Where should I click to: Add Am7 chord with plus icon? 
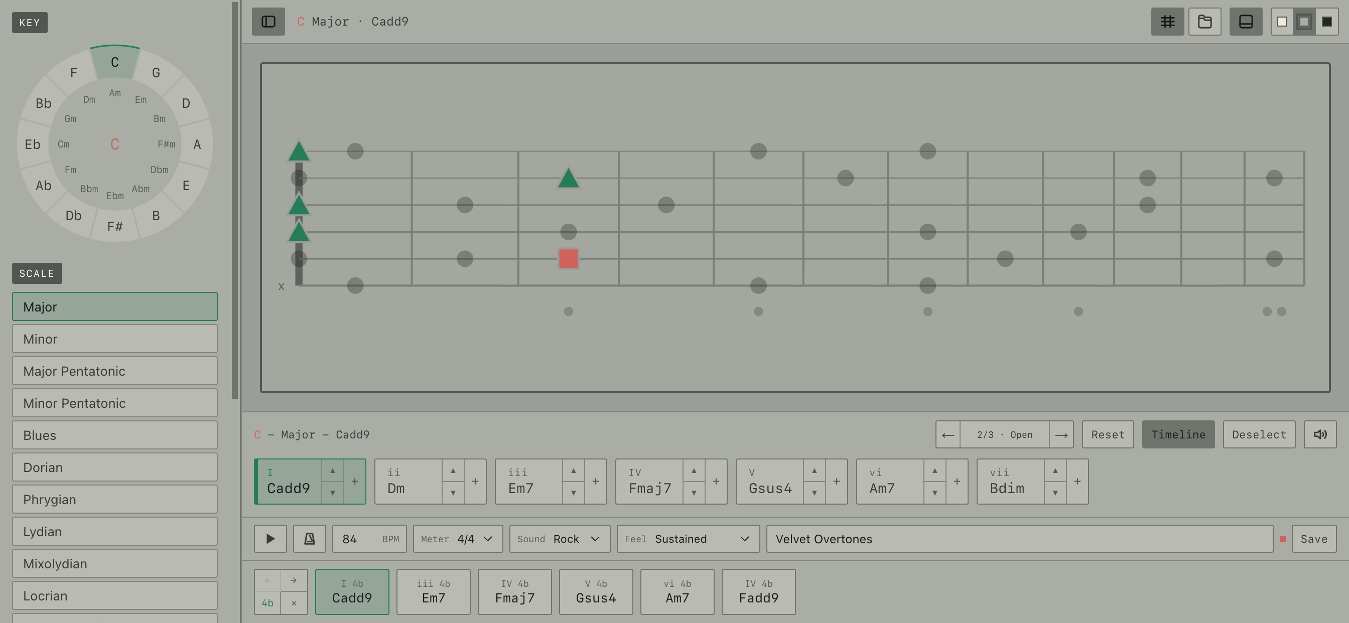point(957,482)
